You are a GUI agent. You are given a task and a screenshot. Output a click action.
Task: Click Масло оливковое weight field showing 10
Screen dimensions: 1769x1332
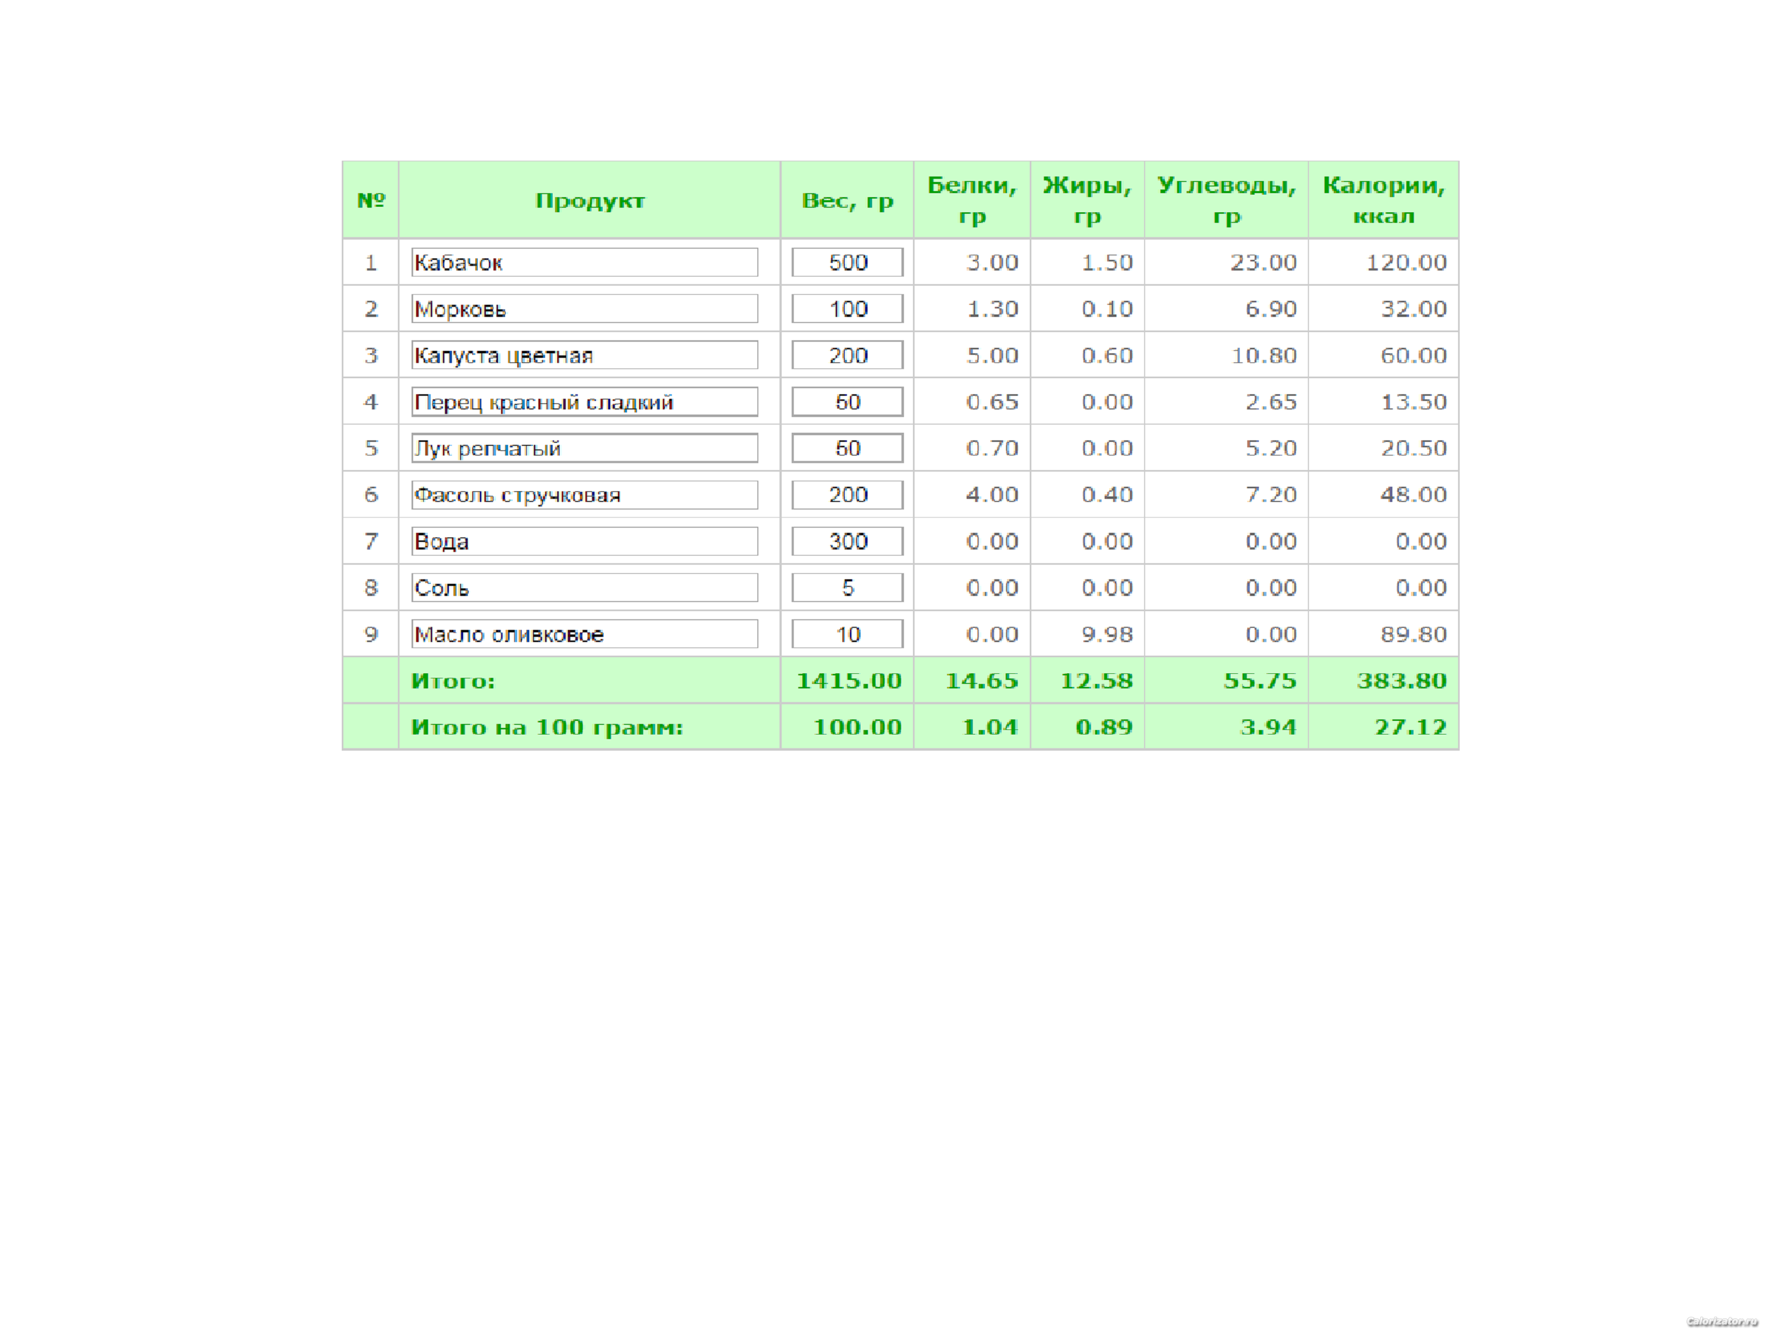[x=848, y=634]
